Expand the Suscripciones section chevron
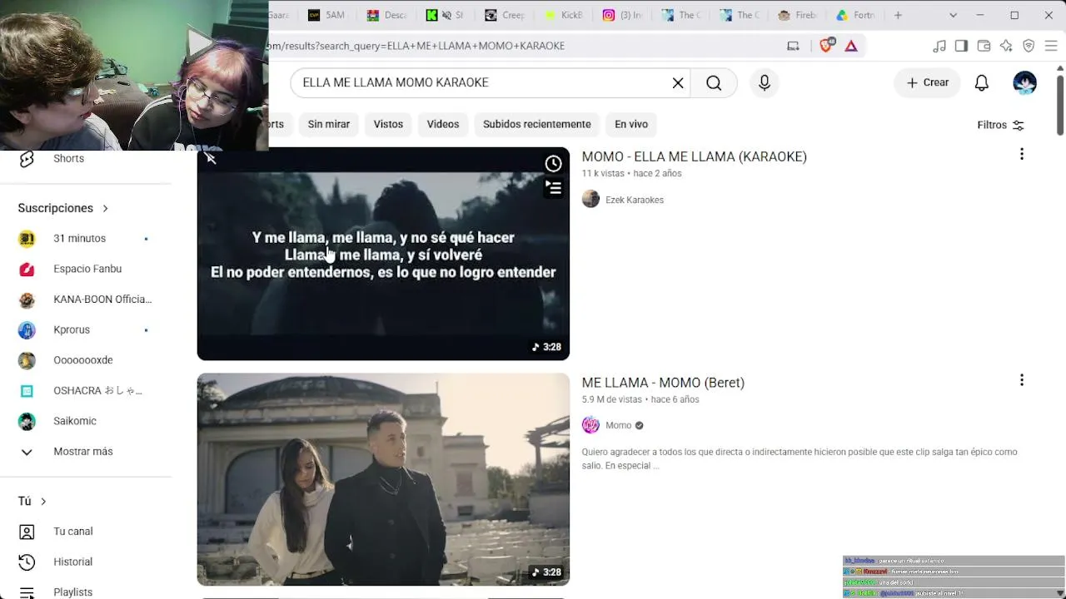This screenshot has height=599, width=1066. [x=105, y=208]
